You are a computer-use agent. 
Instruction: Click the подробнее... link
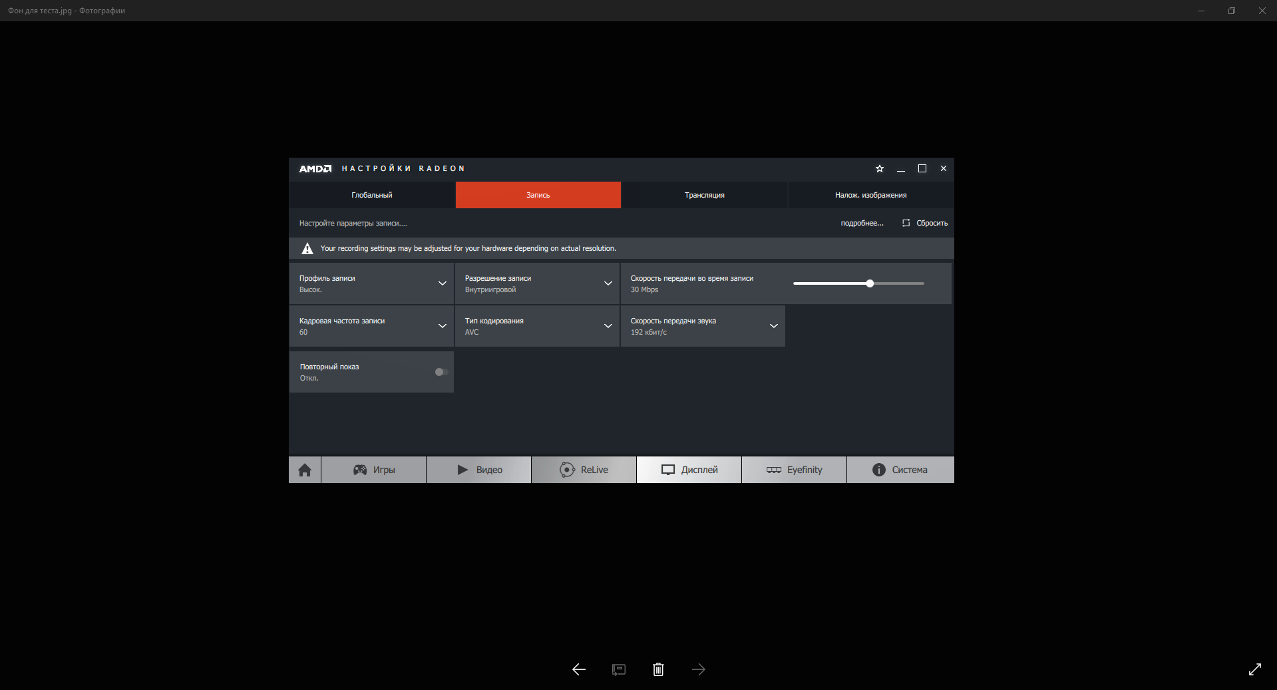coord(862,224)
